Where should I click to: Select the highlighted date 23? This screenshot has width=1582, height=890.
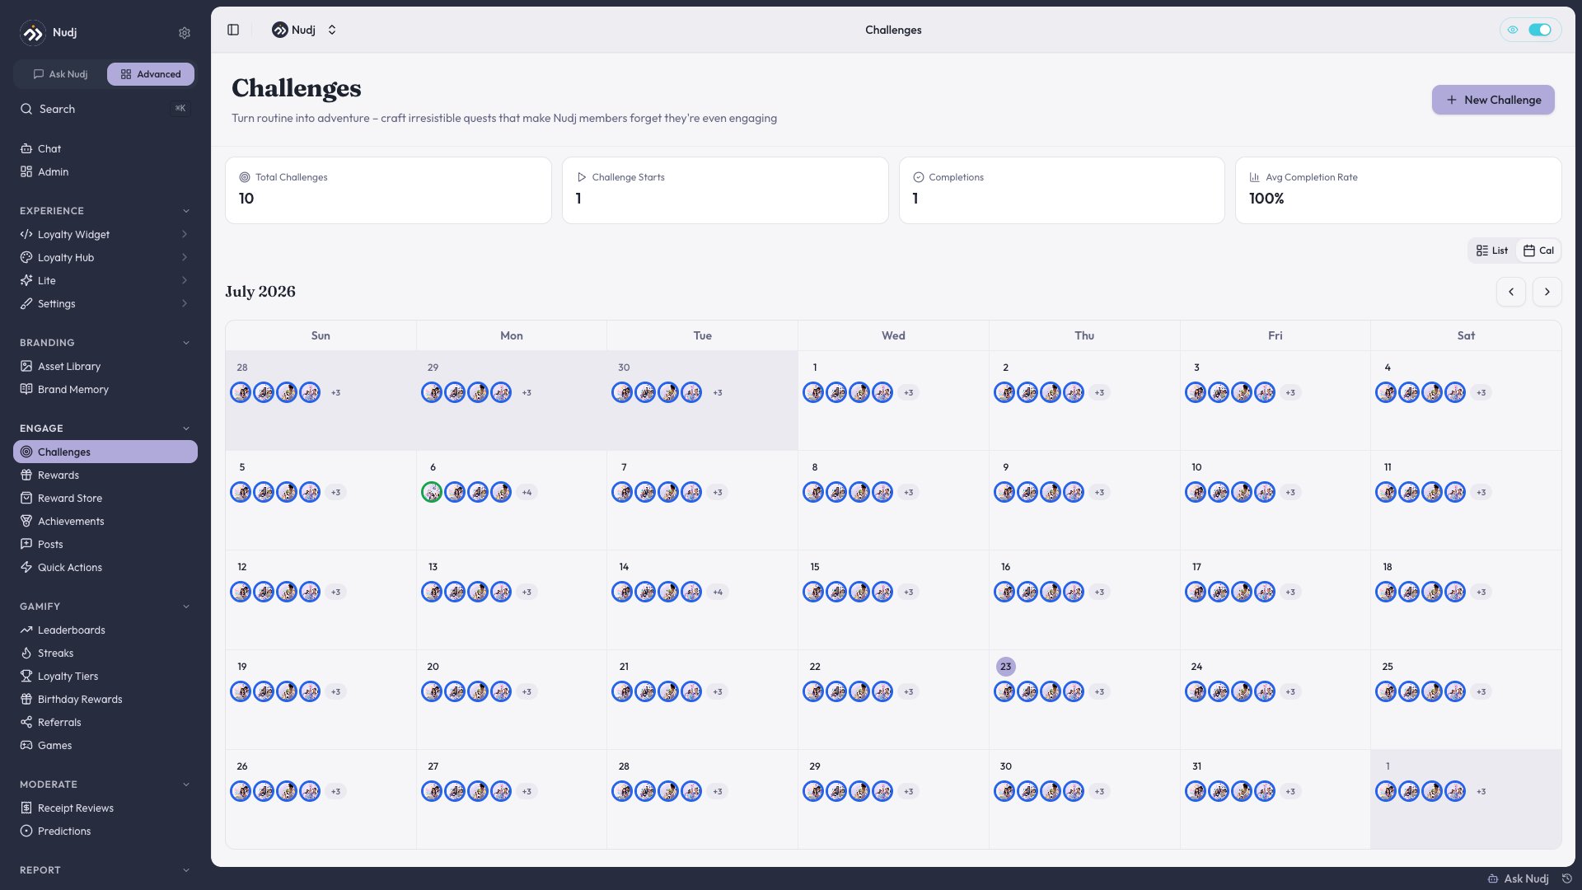tap(1005, 667)
